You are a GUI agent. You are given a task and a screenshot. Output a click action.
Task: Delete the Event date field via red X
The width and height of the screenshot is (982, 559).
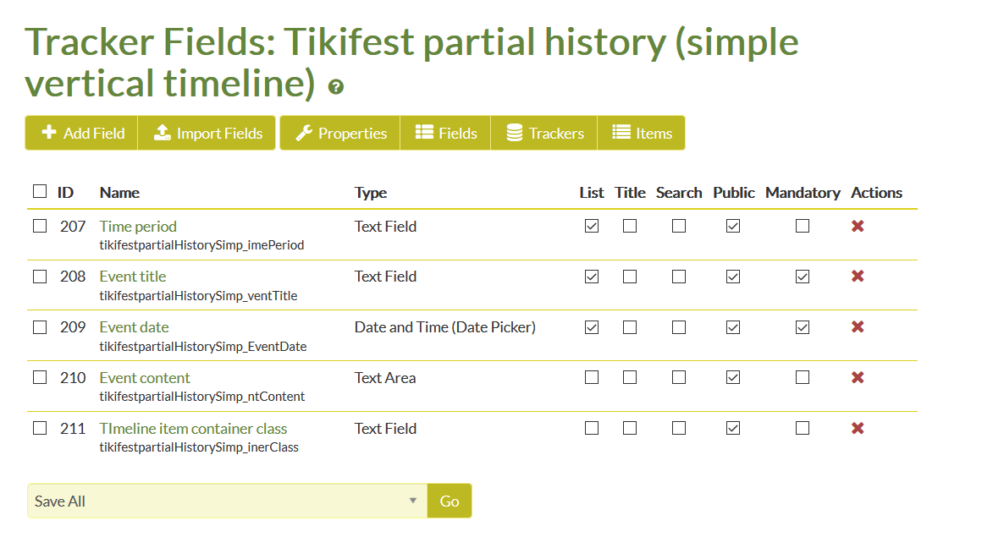pyautogui.click(x=858, y=326)
